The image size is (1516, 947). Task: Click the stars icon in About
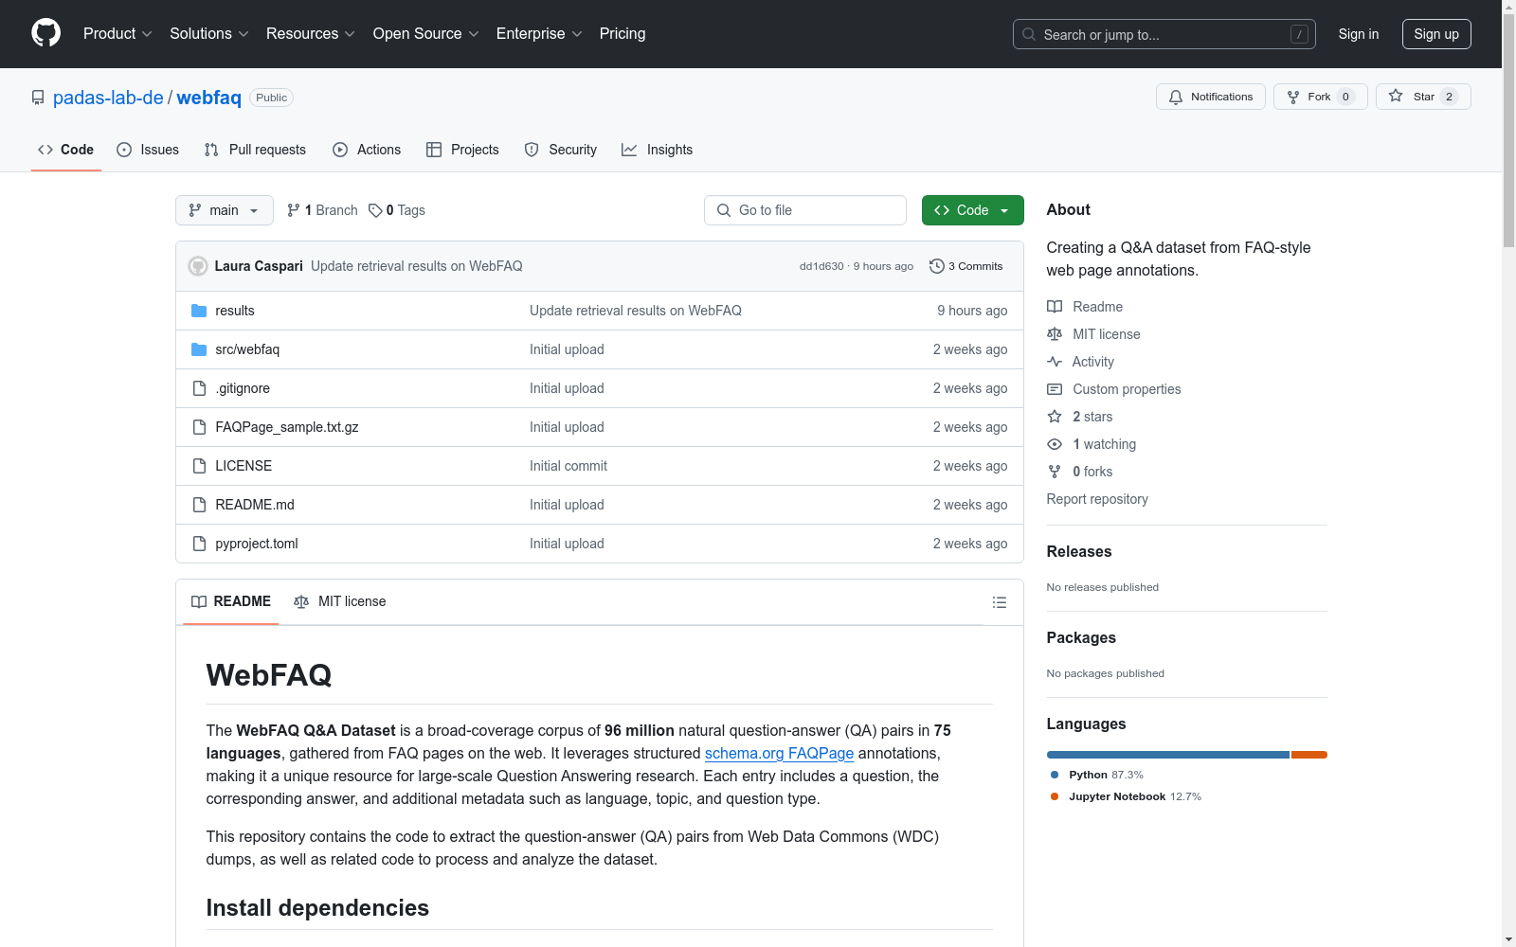click(1055, 417)
